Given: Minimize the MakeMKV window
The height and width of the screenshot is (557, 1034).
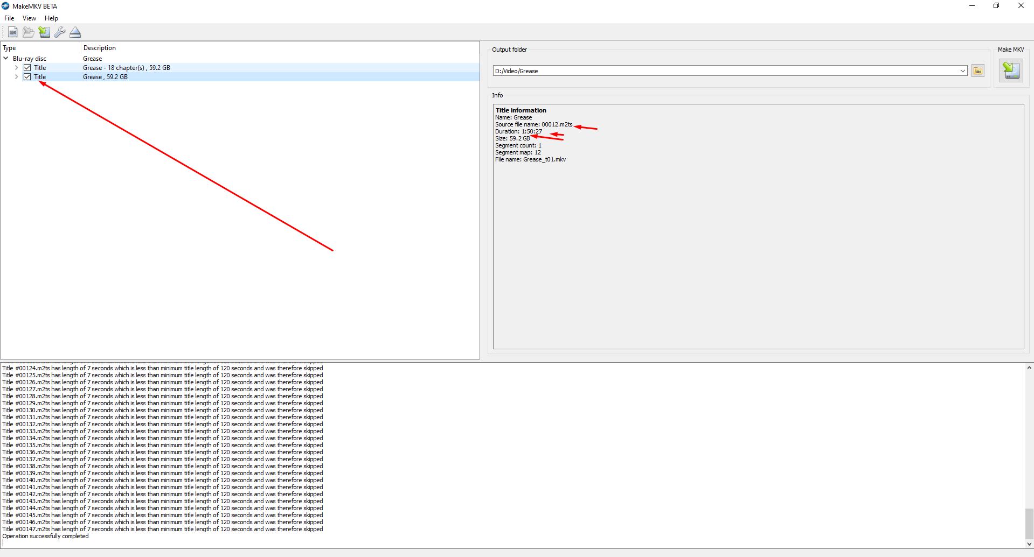Looking at the screenshot, I should coord(972,6).
